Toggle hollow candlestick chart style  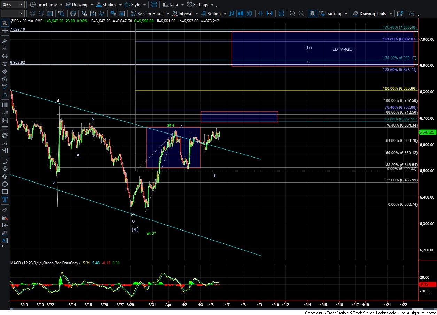249,14
